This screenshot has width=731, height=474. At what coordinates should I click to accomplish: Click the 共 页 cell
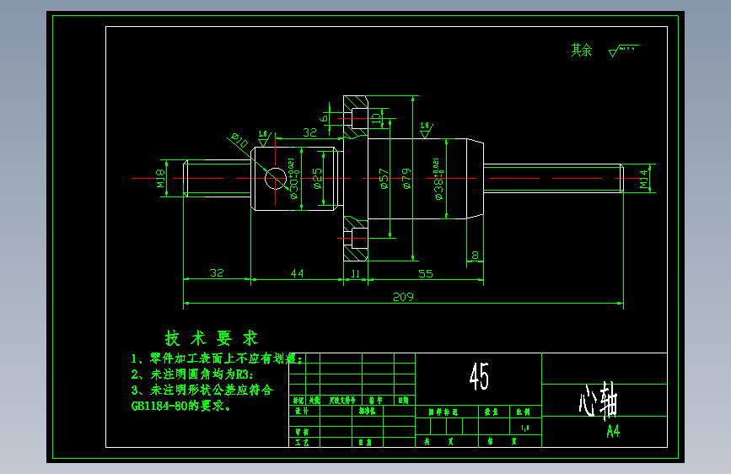tap(438, 441)
